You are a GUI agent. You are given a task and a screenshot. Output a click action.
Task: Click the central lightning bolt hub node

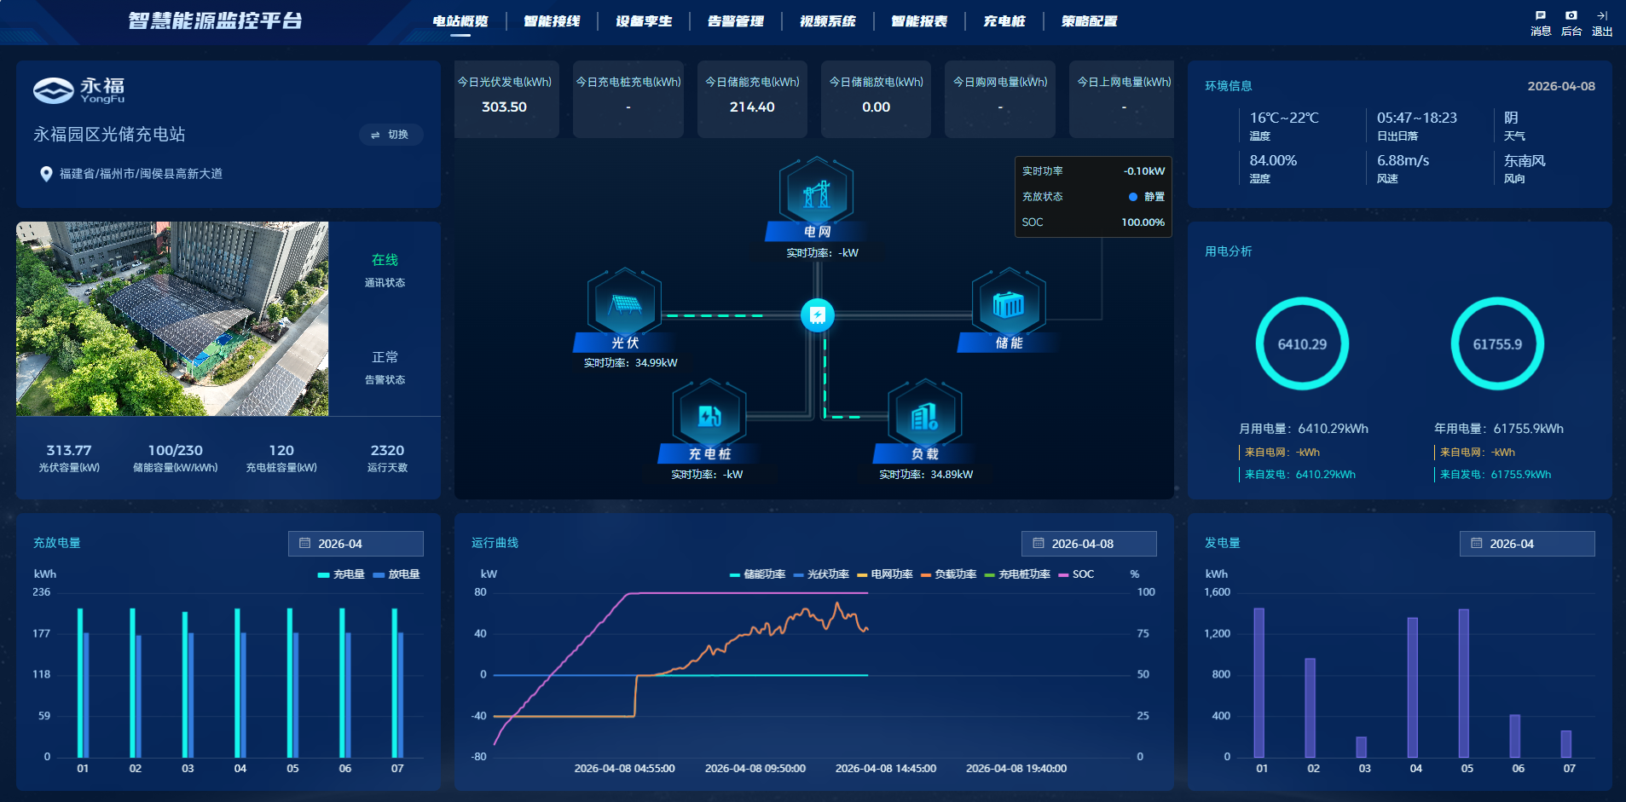[817, 315]
